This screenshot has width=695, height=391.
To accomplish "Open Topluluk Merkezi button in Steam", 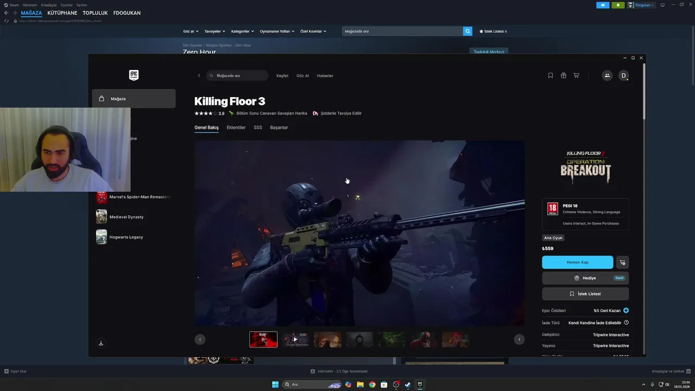I will click(489, 52).
